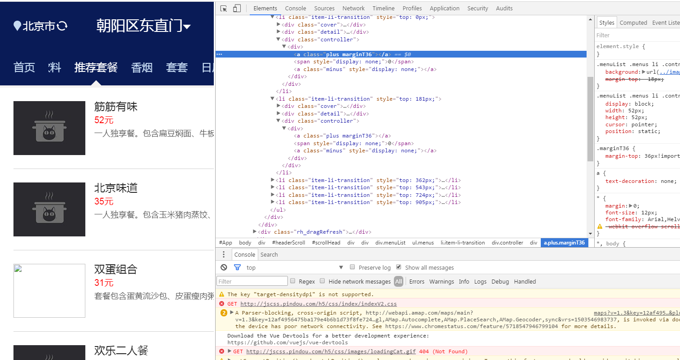Click the 北京味道 pot placeholder image
This screenshot has width=680, height=360.
point(49,209)
